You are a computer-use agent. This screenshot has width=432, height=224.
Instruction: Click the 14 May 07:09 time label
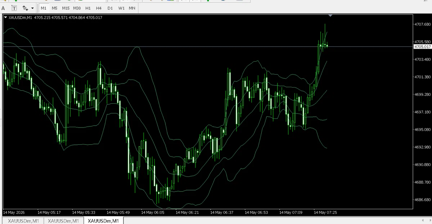[x=291, y=212]
